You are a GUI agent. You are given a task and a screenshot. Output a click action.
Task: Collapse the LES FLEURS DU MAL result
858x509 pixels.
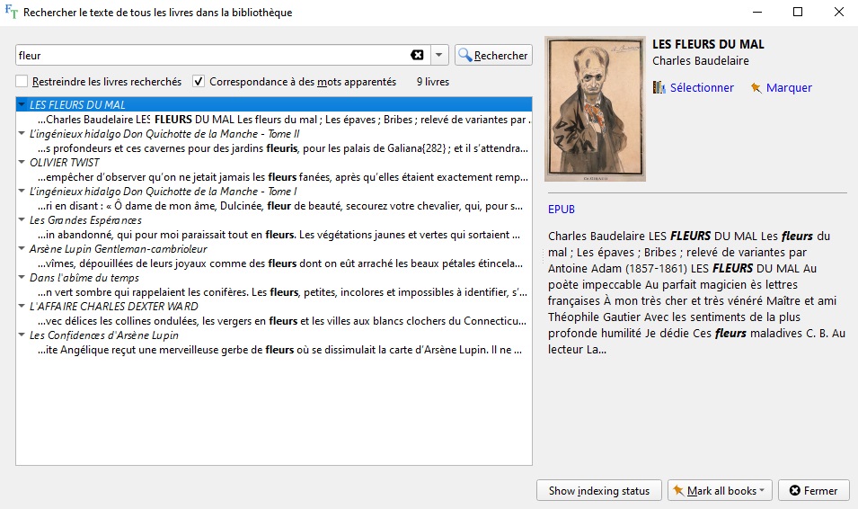22,104
